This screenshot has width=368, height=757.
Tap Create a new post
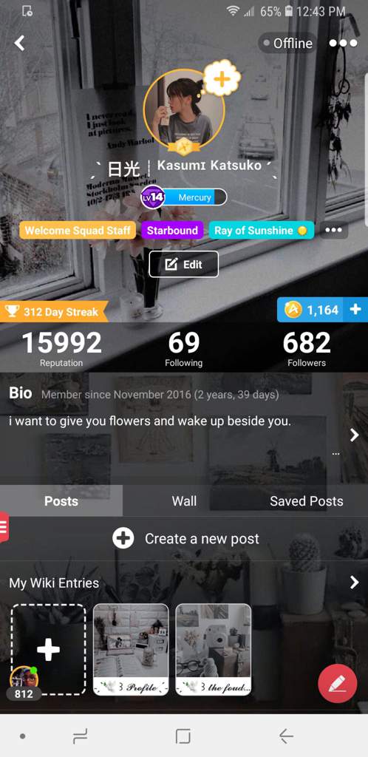185,539
